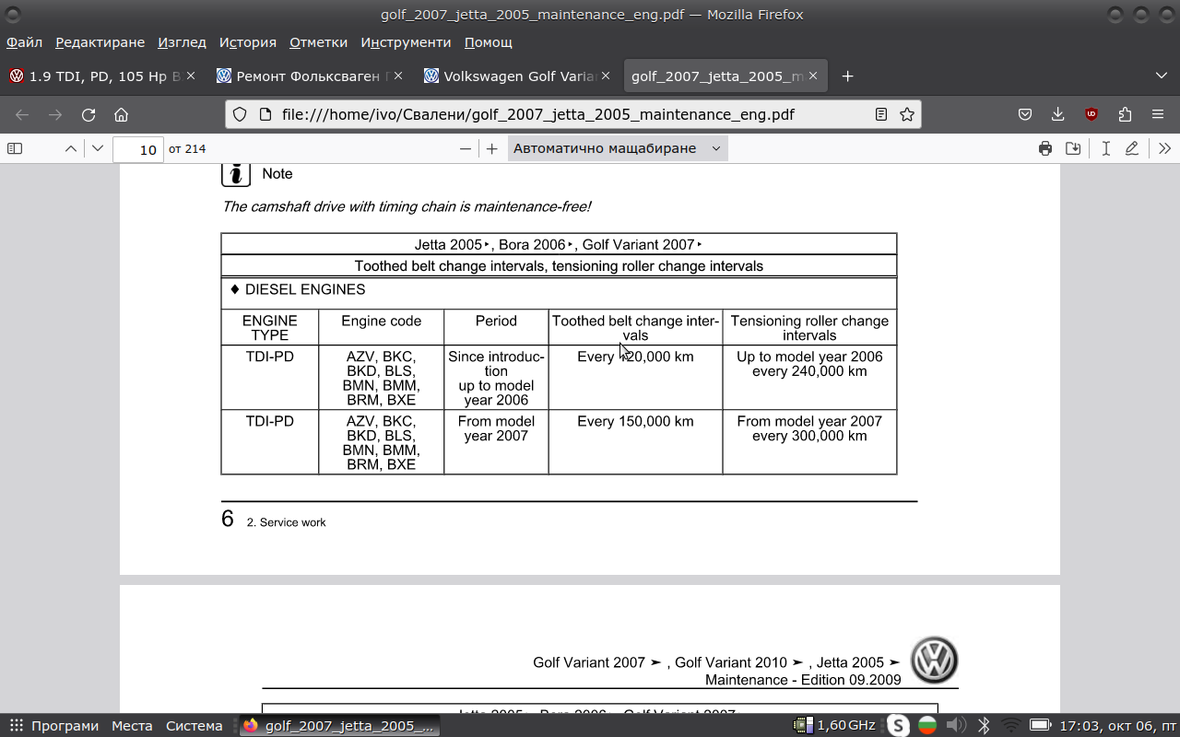This screenshot has width=1180, height=737.
Task: Zoom out the PDF document
Action: point(466,148)
